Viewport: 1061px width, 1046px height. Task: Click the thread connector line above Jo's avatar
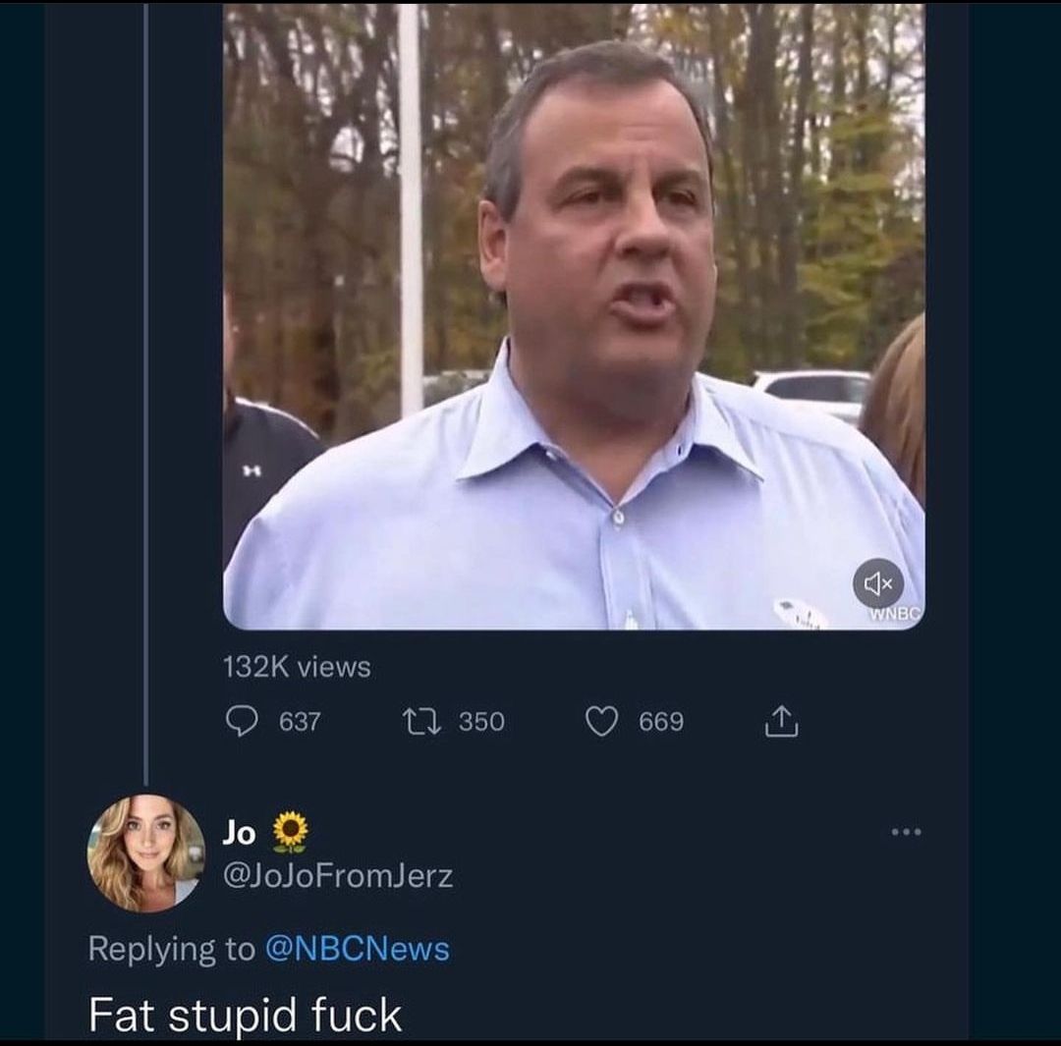pos(146,395)
